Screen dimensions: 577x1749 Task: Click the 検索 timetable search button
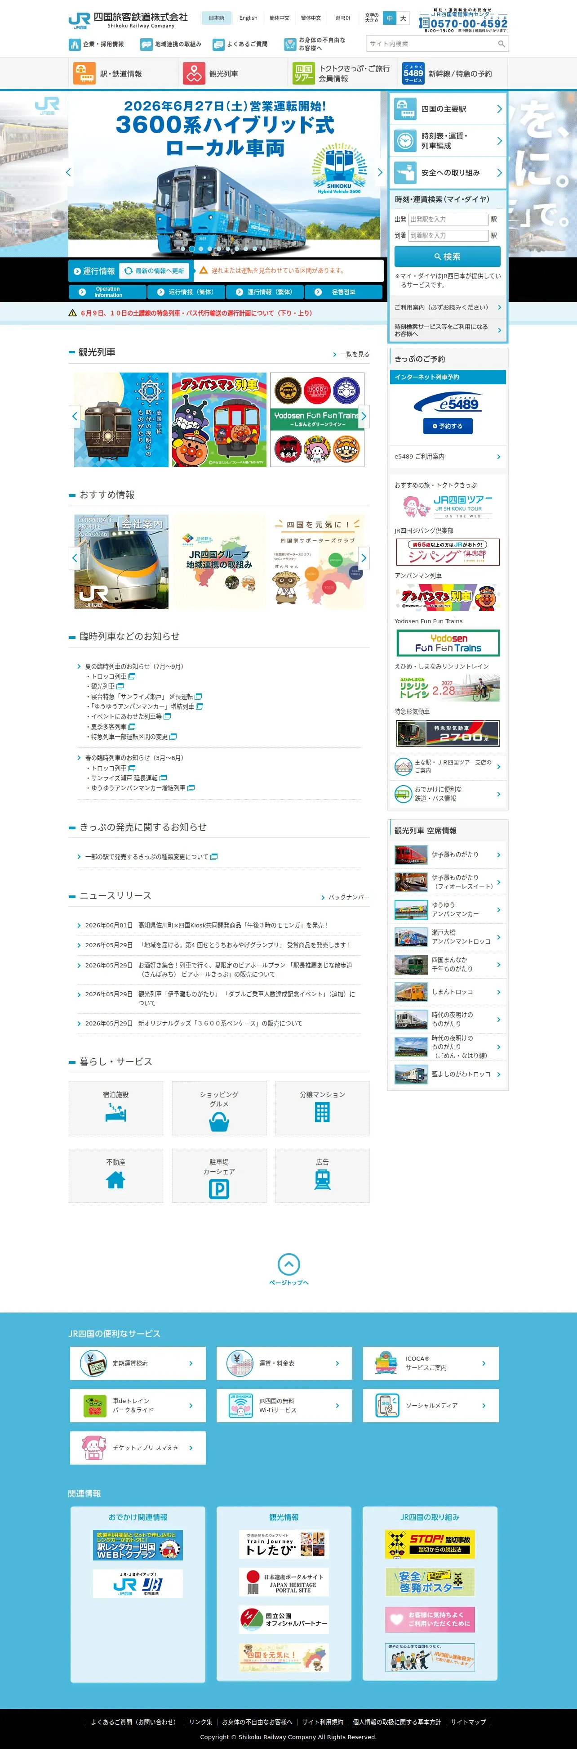pos(448,256)
